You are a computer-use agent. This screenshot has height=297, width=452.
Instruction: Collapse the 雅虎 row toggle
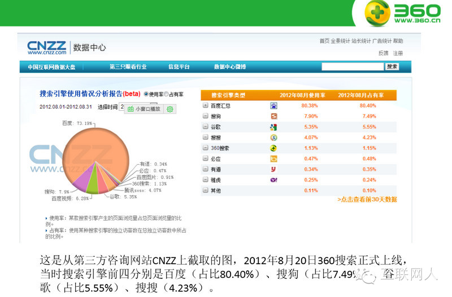pos(205,179)
